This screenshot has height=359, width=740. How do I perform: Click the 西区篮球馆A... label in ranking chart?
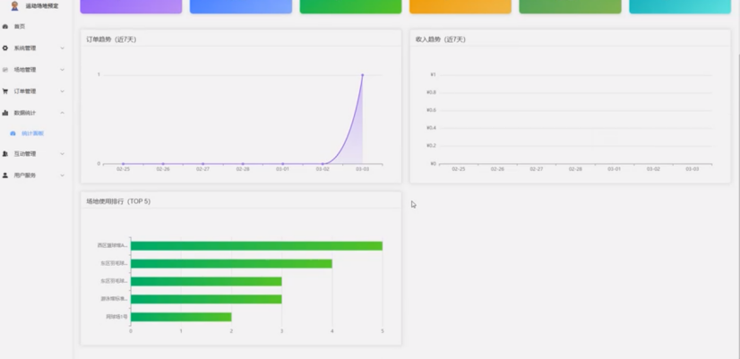tap(112, 246)
